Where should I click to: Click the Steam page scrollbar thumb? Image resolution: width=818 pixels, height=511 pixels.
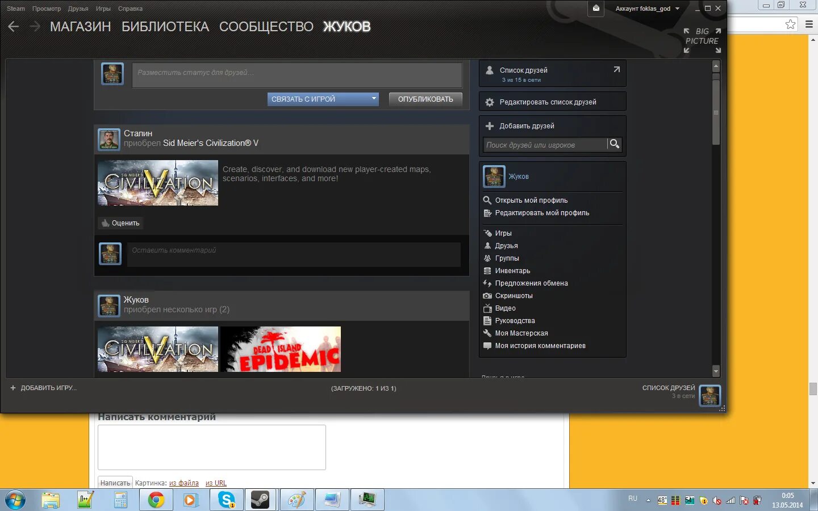716,111
